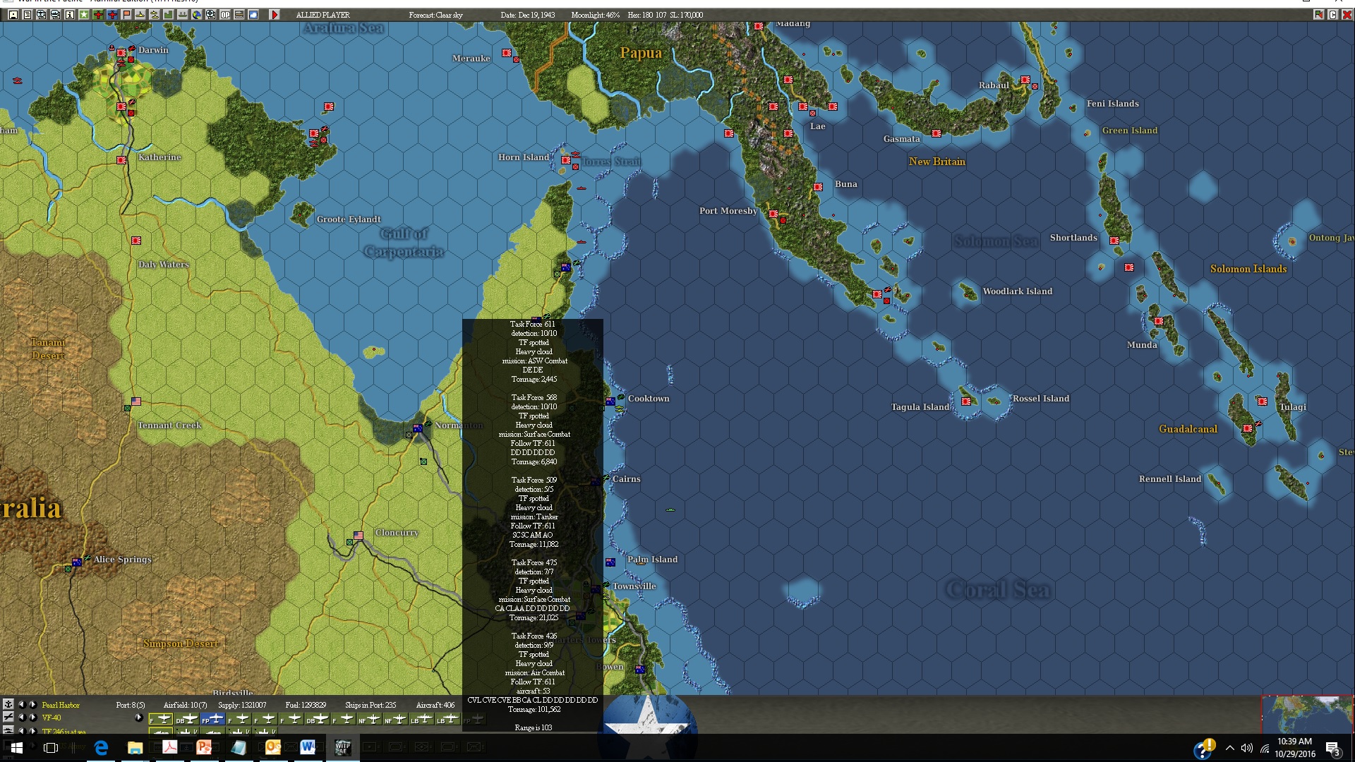Screen dimensions: 1355x762
Task: Go to previous base with left arrow beside Pearl Harbor
Action: click(x=21, y=704)
